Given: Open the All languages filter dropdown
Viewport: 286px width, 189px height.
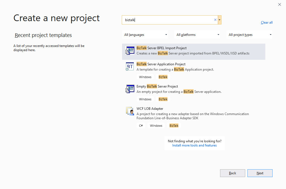Looking at the screenshot, I should (146, 35).
